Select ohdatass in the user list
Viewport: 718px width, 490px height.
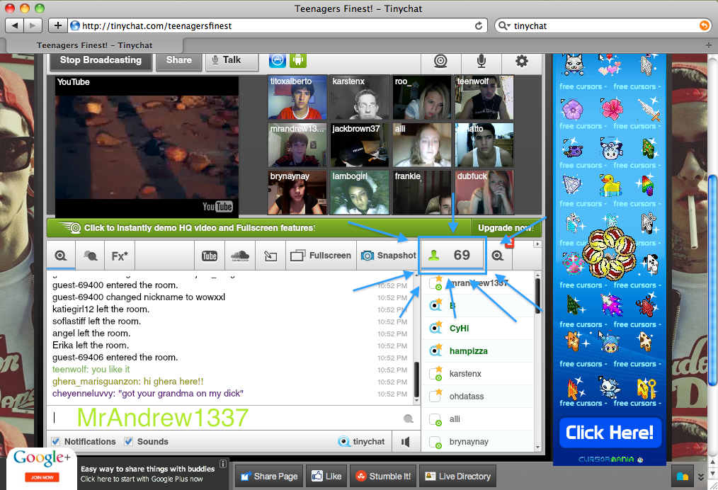tap(477, 397)
